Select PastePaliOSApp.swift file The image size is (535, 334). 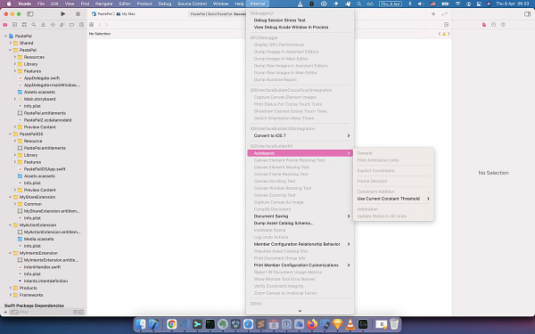45,169
